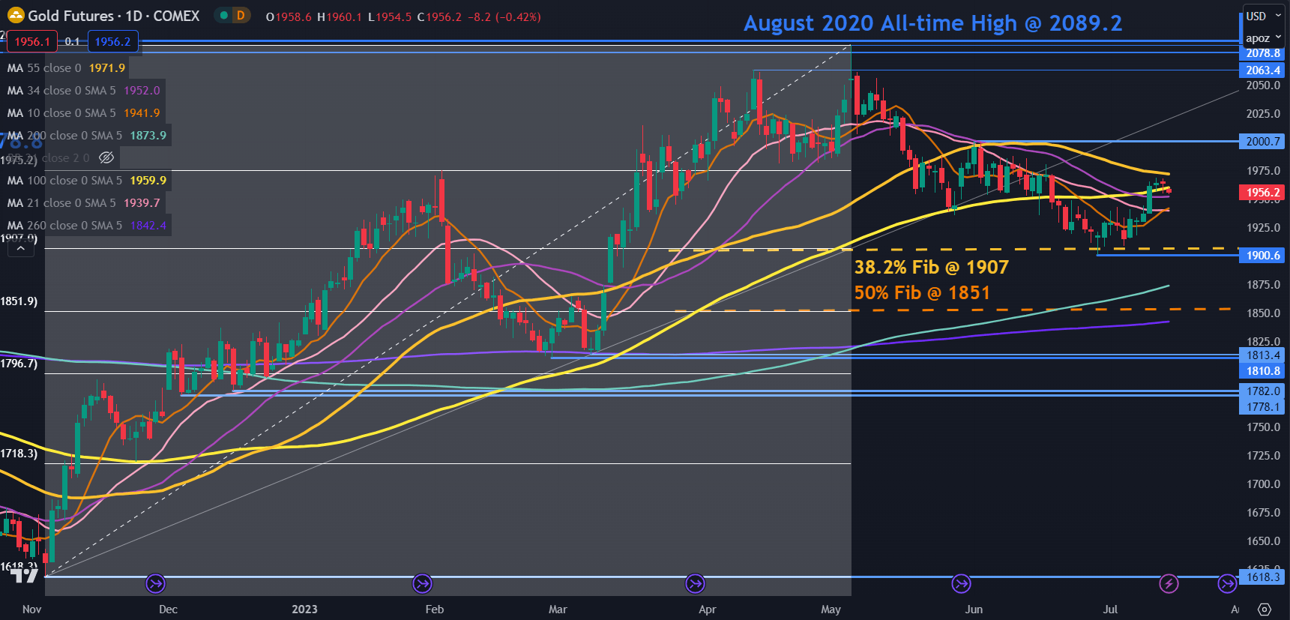Click the May label on time axis

pyautogui.click(x=831, y=610)
